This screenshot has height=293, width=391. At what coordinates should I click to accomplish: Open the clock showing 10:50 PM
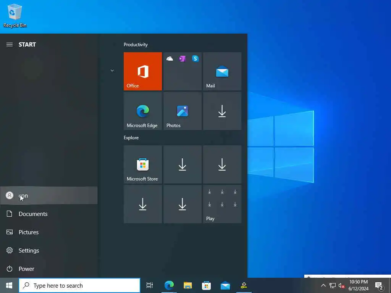point(359,285)
